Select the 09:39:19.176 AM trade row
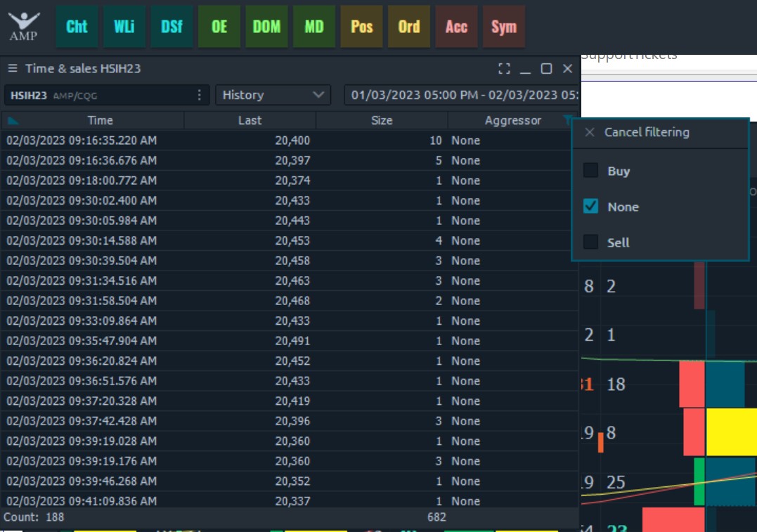Image resolution: width=757 pixels, height=532 pixels. [290, 461]
